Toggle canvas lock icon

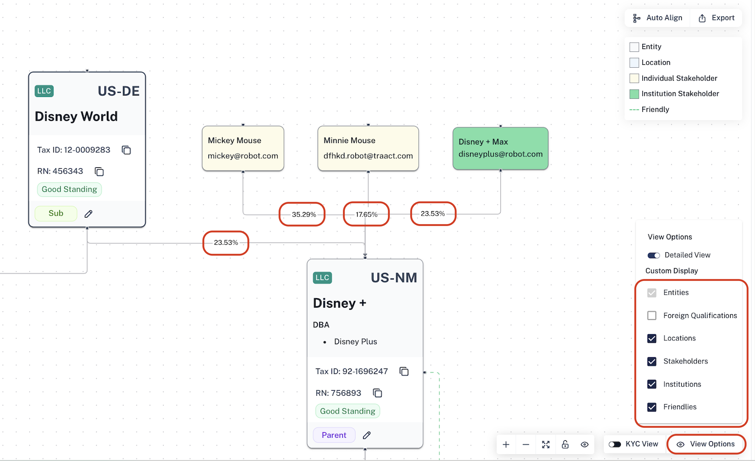(x=565, y=444)
